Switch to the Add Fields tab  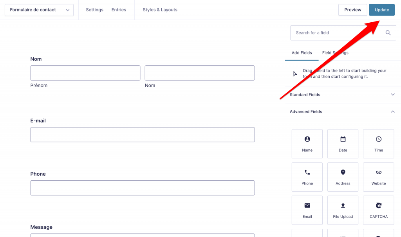[302, 53]
